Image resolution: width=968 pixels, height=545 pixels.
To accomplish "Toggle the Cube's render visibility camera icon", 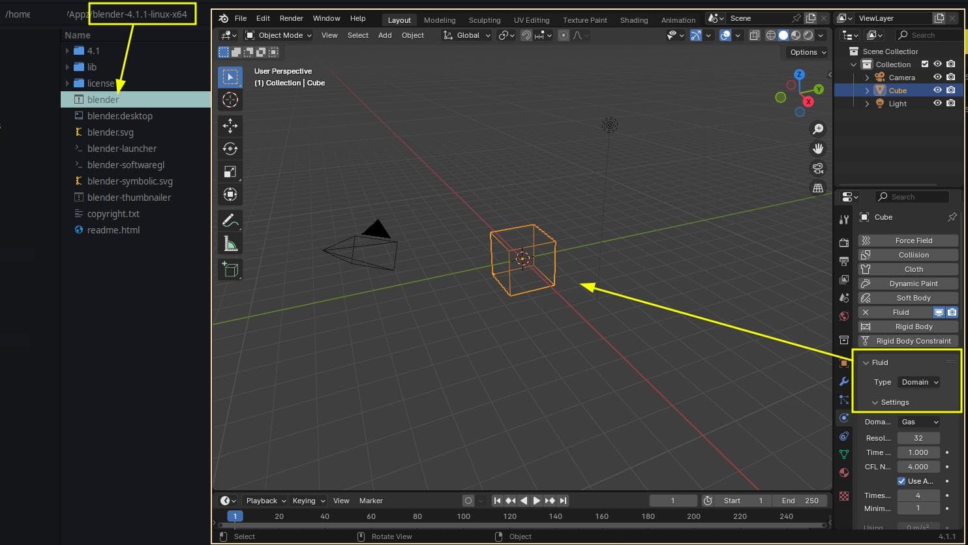I will click(950, 90).
